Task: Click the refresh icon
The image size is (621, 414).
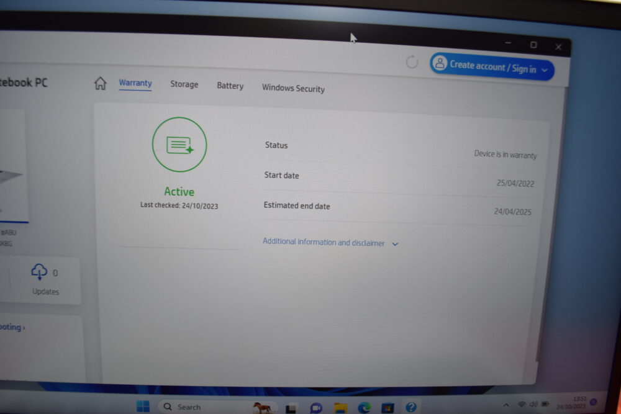Action: pyautogui.click(x=412, y=61)
